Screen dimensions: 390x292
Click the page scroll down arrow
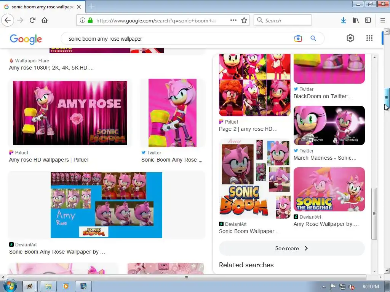(387, 270)
